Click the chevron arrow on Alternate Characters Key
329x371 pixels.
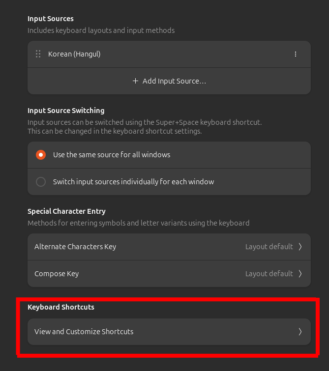click(300, 247)
